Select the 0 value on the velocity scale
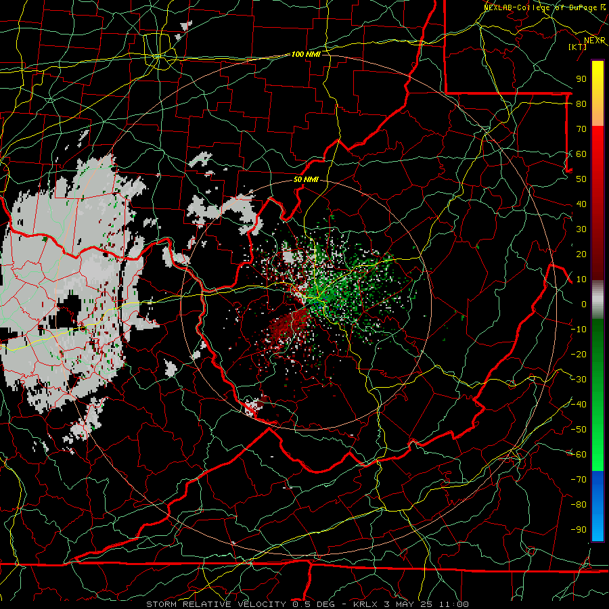This screenshot has width=609, height=609. pos(584,304)
